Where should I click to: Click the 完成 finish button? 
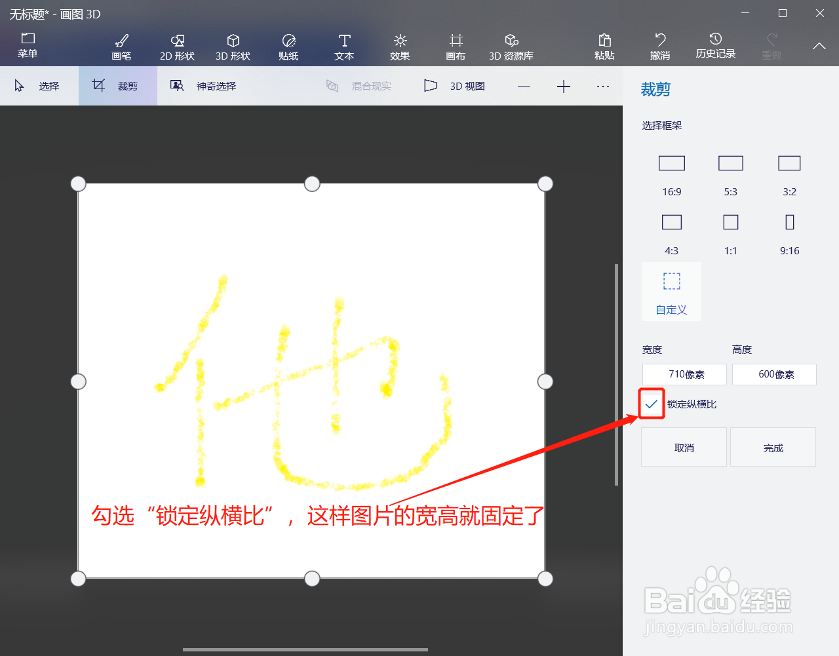773,447
